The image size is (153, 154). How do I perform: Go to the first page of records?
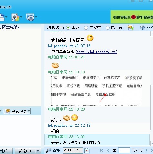pos(102,150)
